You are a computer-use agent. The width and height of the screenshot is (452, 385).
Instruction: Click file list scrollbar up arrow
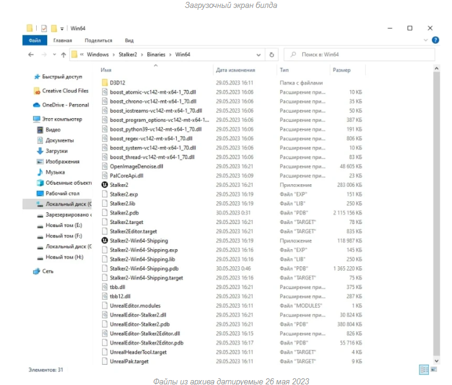tap(437, 69)
